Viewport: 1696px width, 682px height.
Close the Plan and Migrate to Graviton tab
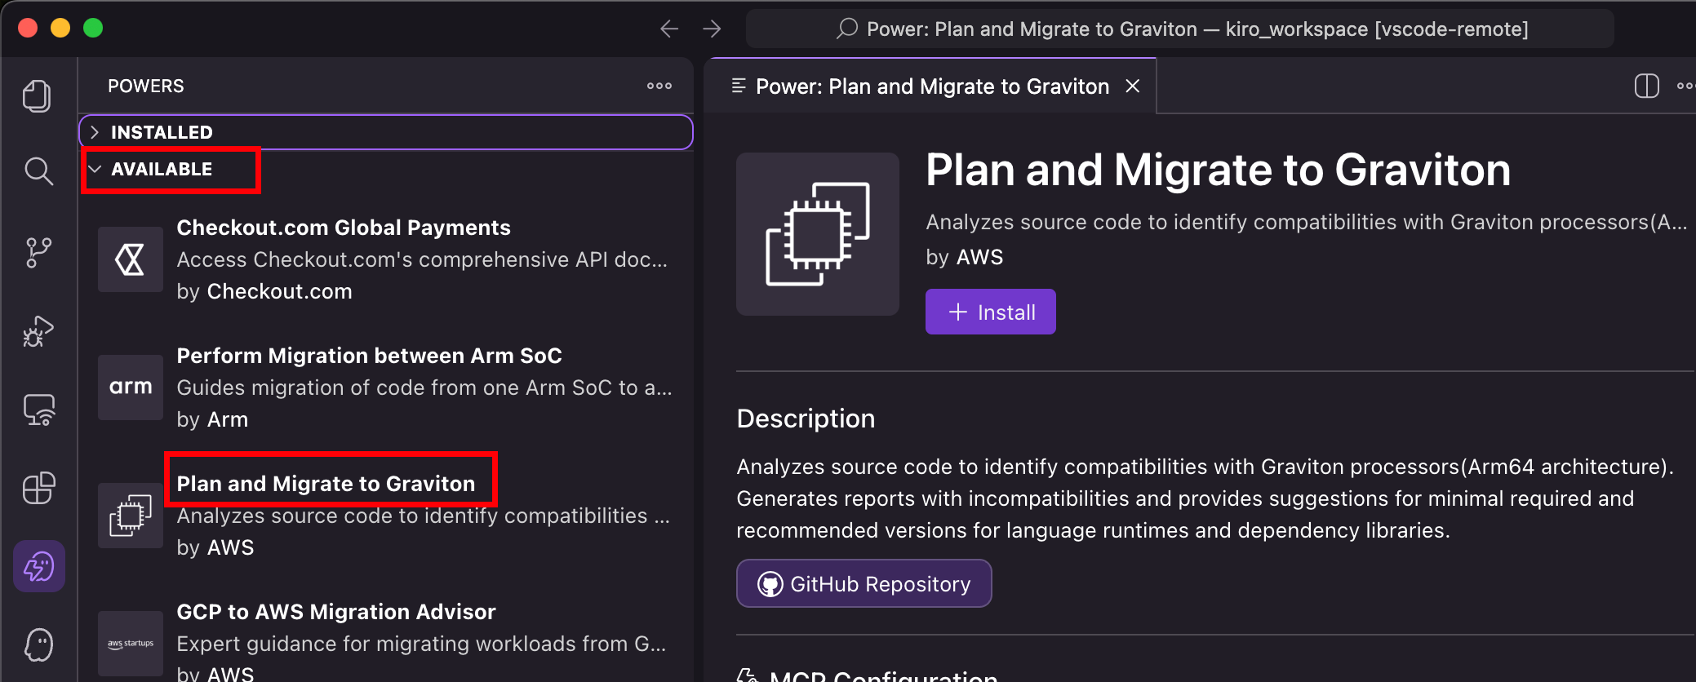point(1133,86)
